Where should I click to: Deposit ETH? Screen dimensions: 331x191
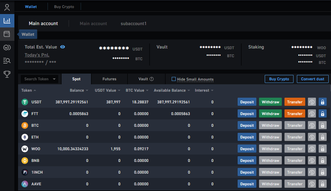tap(247, 137)
